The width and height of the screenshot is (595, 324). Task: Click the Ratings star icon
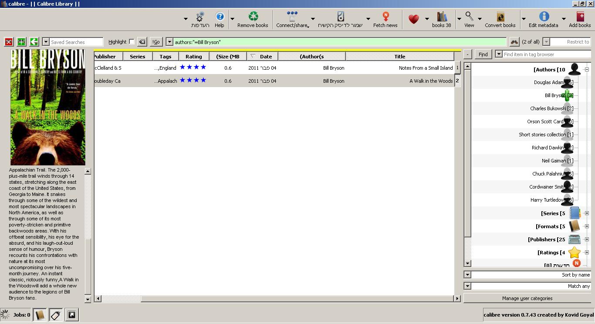575,252
